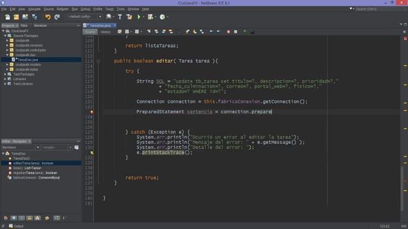
Task: Expand the crudjavafx.conexion package
Action: (7, 45)
